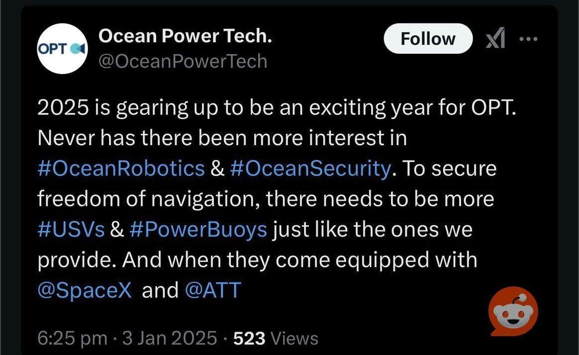The height and width of the screenshot is (355, 579).
Task: Select the #USVs hashtag
Action: [71, 230]
